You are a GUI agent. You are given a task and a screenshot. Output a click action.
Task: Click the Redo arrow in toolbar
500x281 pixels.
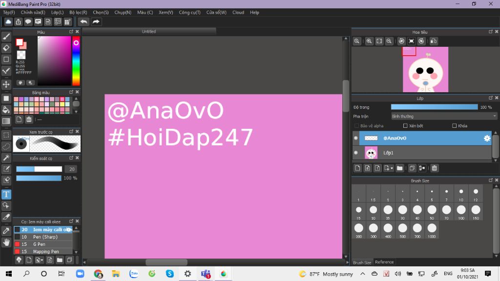[x=96, y=21]
